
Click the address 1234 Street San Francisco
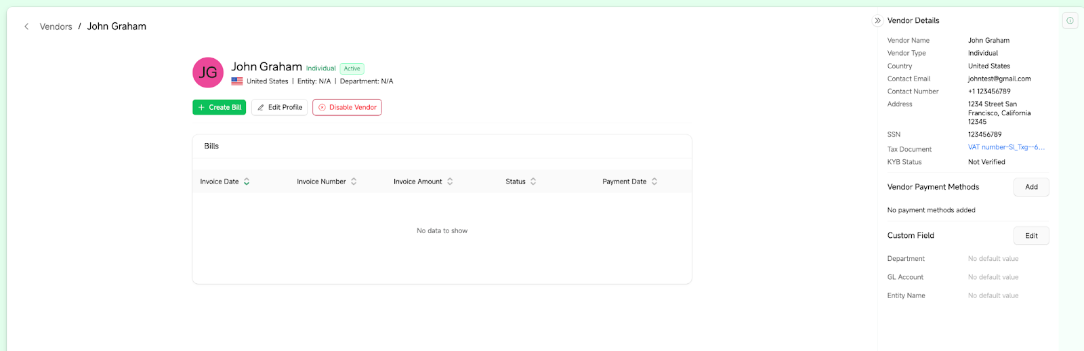click(999, 113)
